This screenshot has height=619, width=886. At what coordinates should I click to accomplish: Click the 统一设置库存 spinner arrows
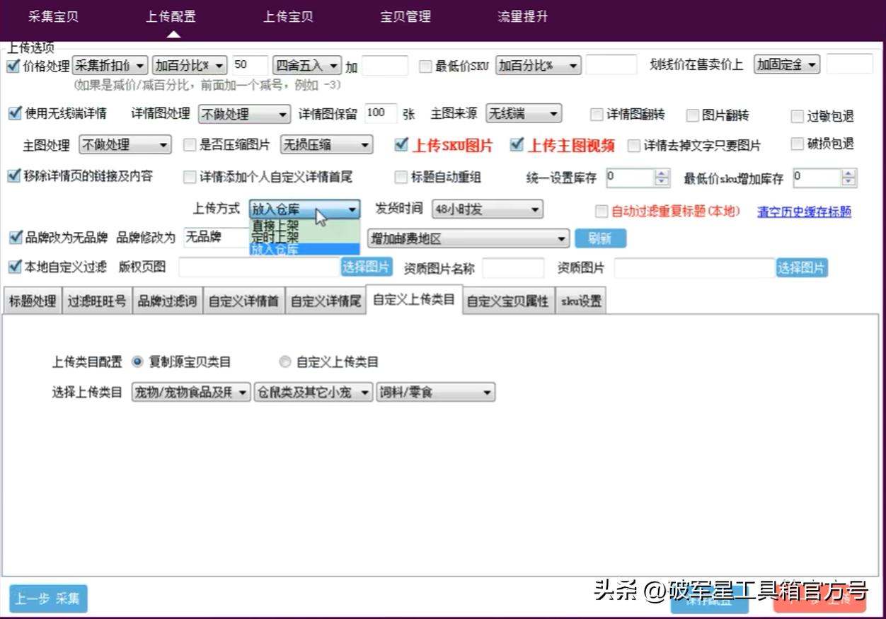[x=662, y=178]
